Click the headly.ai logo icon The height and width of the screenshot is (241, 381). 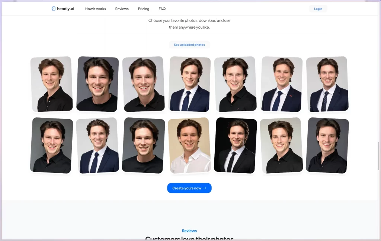54,8
